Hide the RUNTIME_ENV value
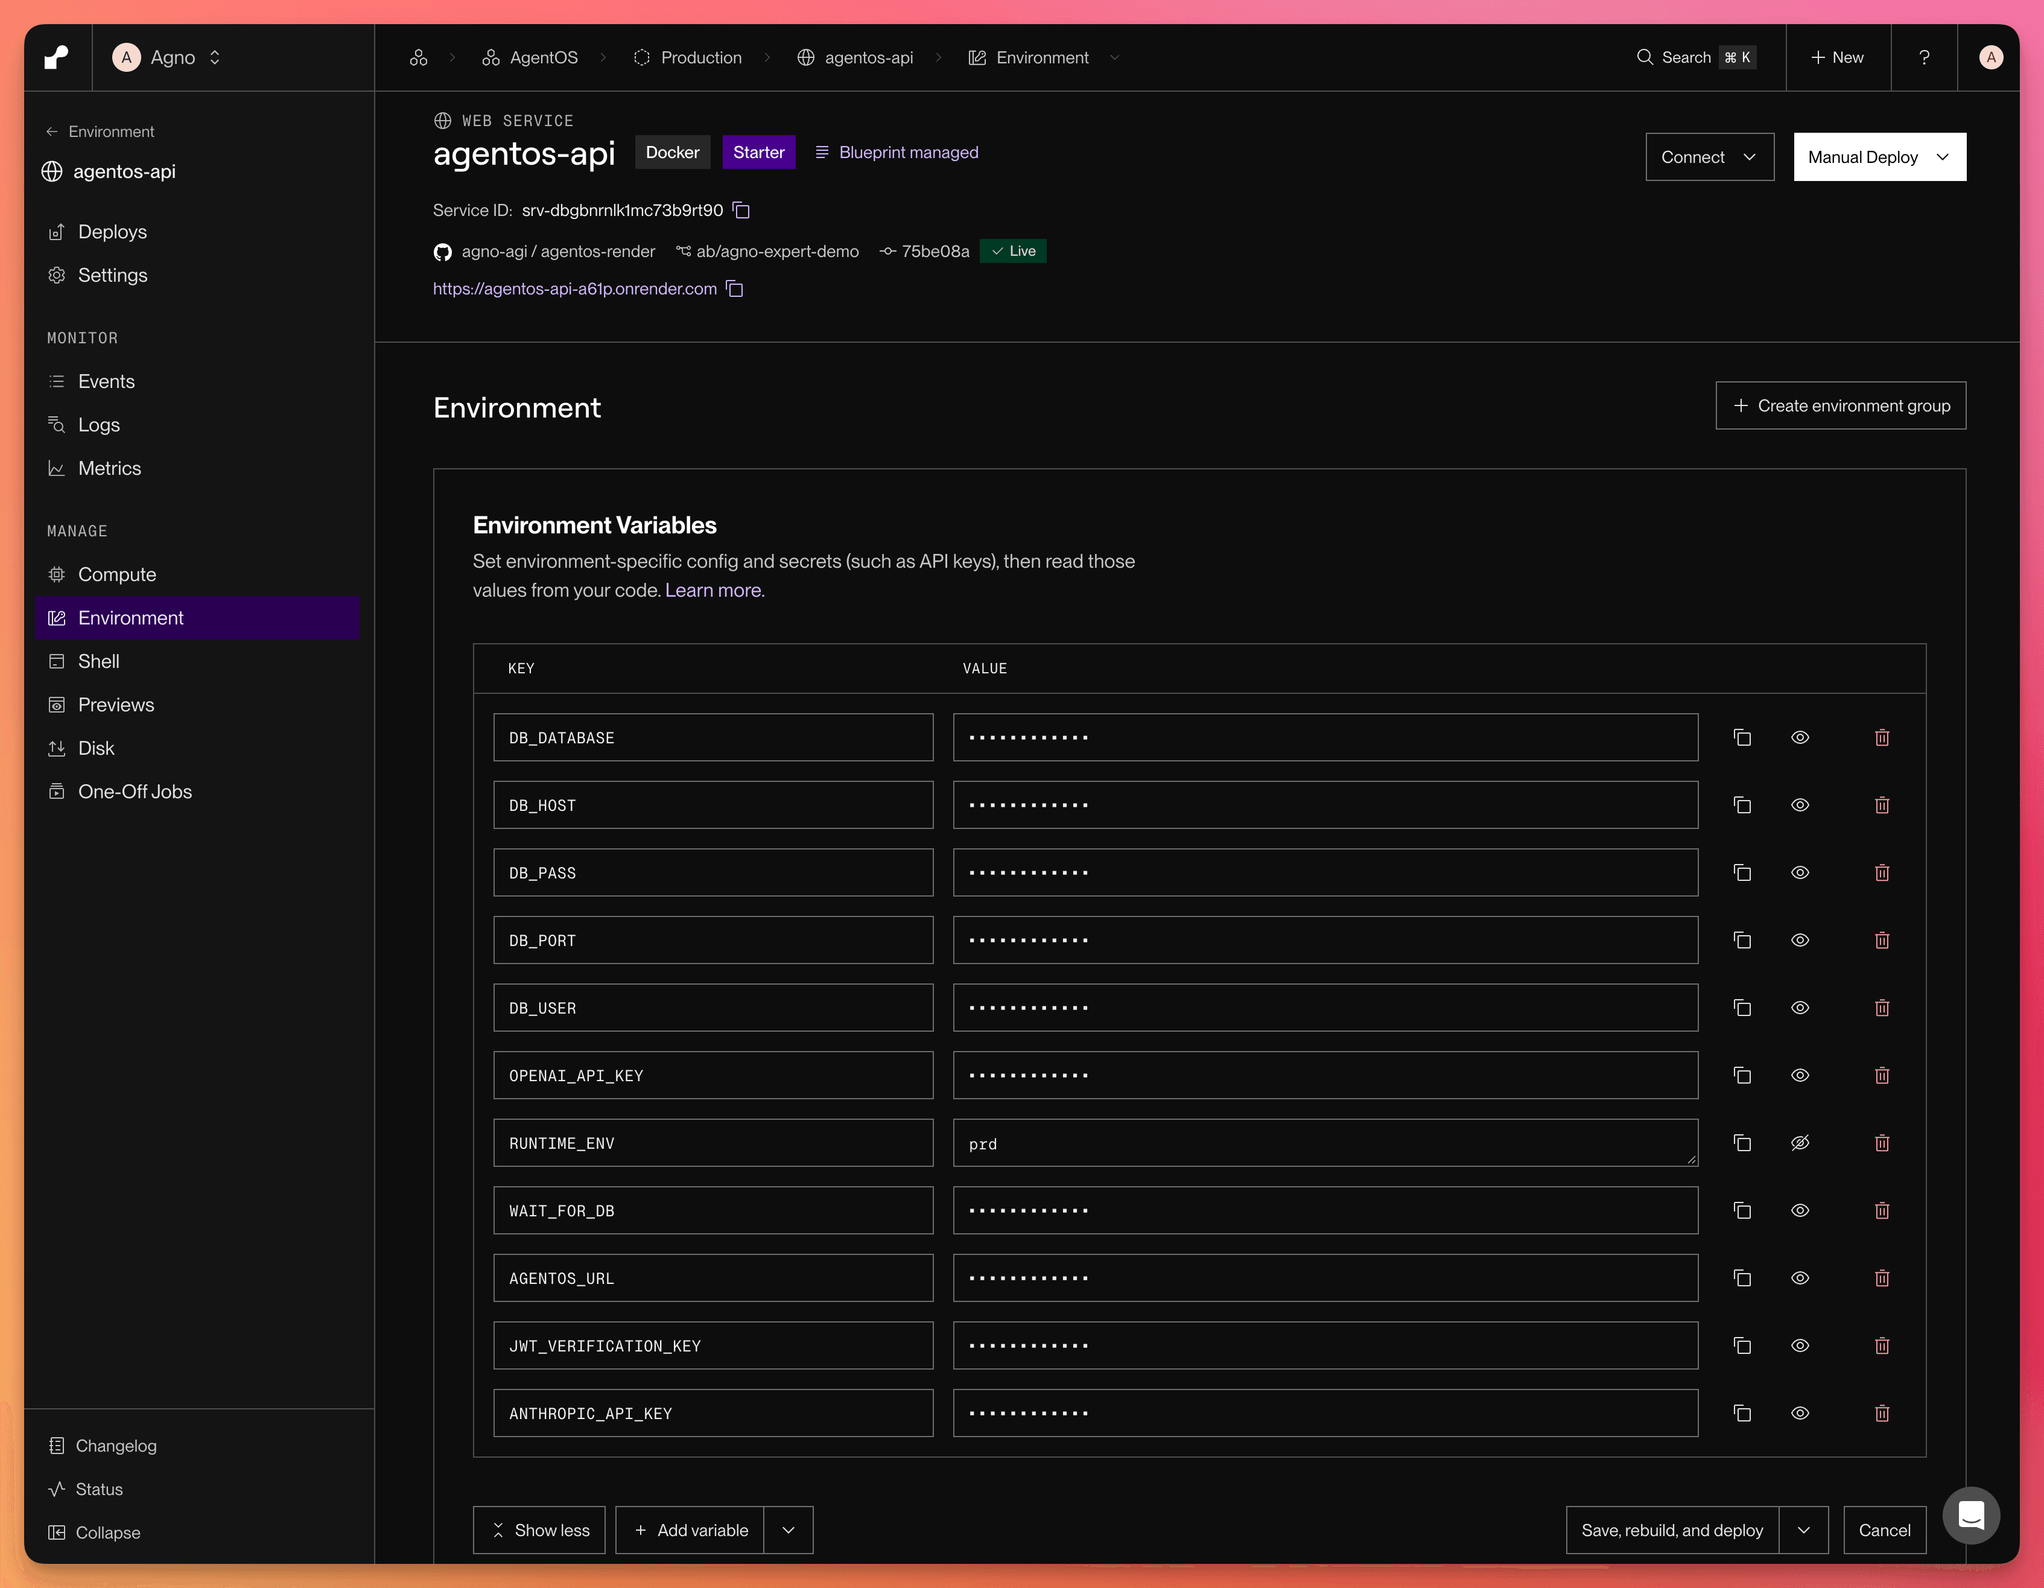2044x1588 pixels. click(x=1800, y=1143)
